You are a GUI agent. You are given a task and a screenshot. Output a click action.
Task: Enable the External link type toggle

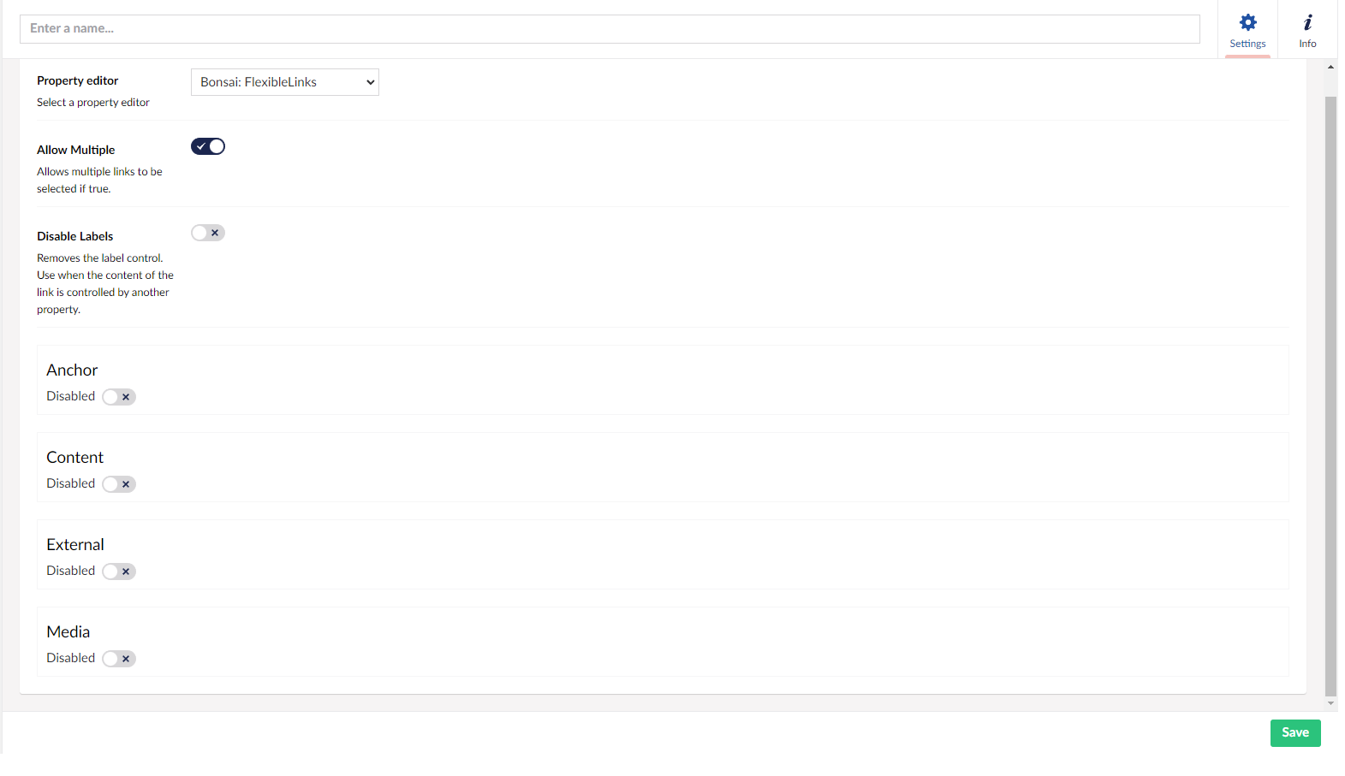click(x=119, y=572)
